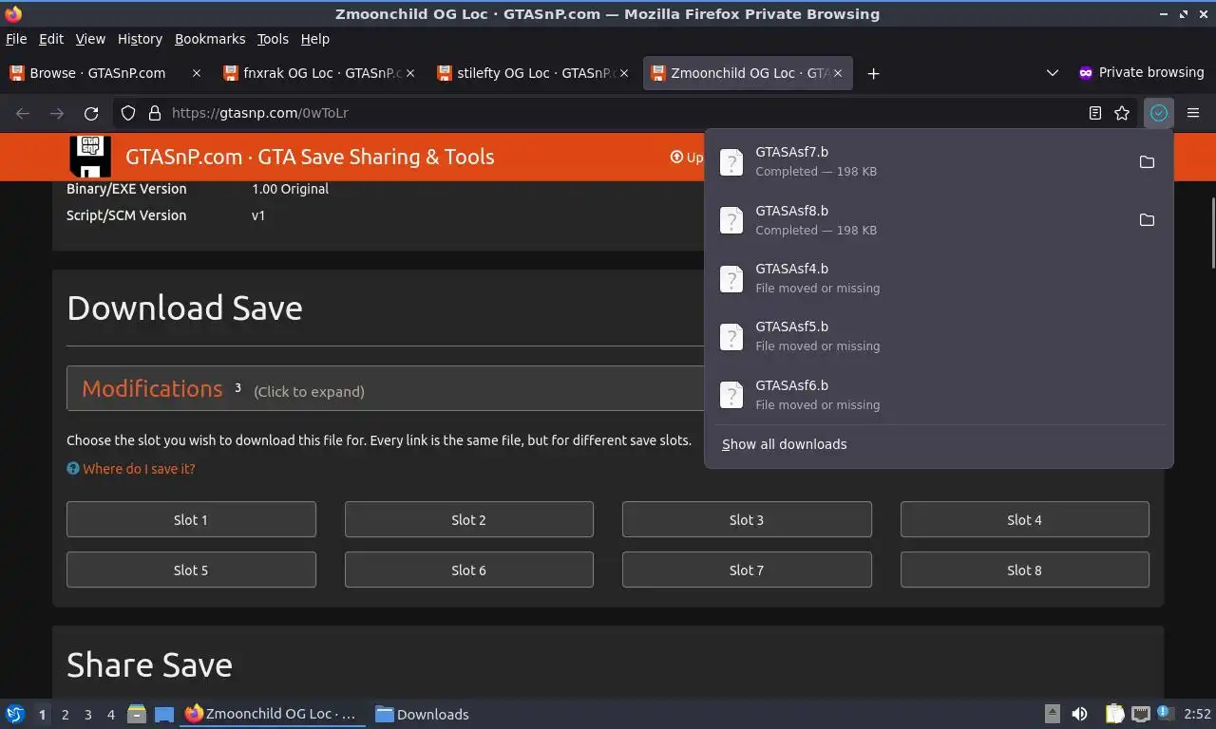The width and height of the screenshot is (1216, 729).
Task: Toggle reader view icon
Action: pyautogui.click(x=1095, y=113)
